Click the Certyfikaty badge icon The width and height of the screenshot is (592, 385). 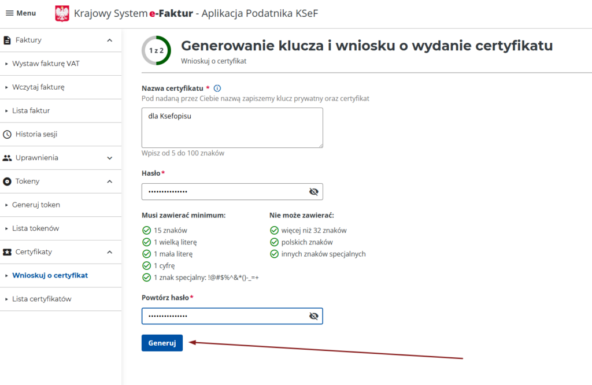[x=8, y=252]
